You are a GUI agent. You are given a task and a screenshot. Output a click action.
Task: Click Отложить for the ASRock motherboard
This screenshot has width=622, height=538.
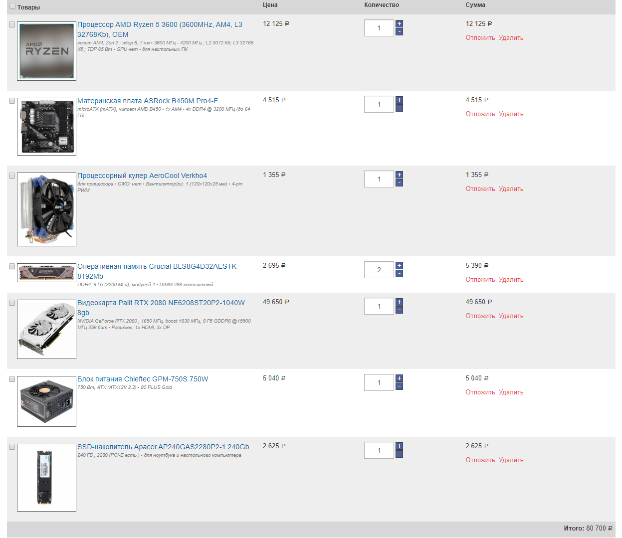(x=480, y=114)
